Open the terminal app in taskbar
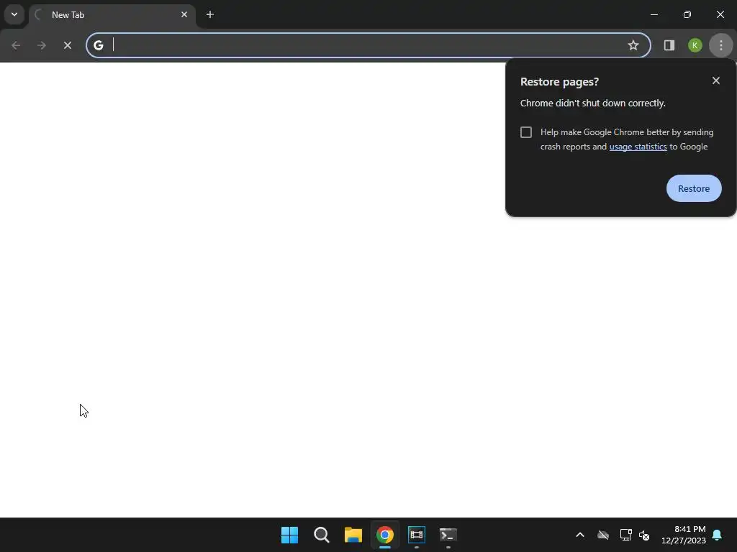Image resolution: width=737 pixels, height=552 pixels. (448, 535)
